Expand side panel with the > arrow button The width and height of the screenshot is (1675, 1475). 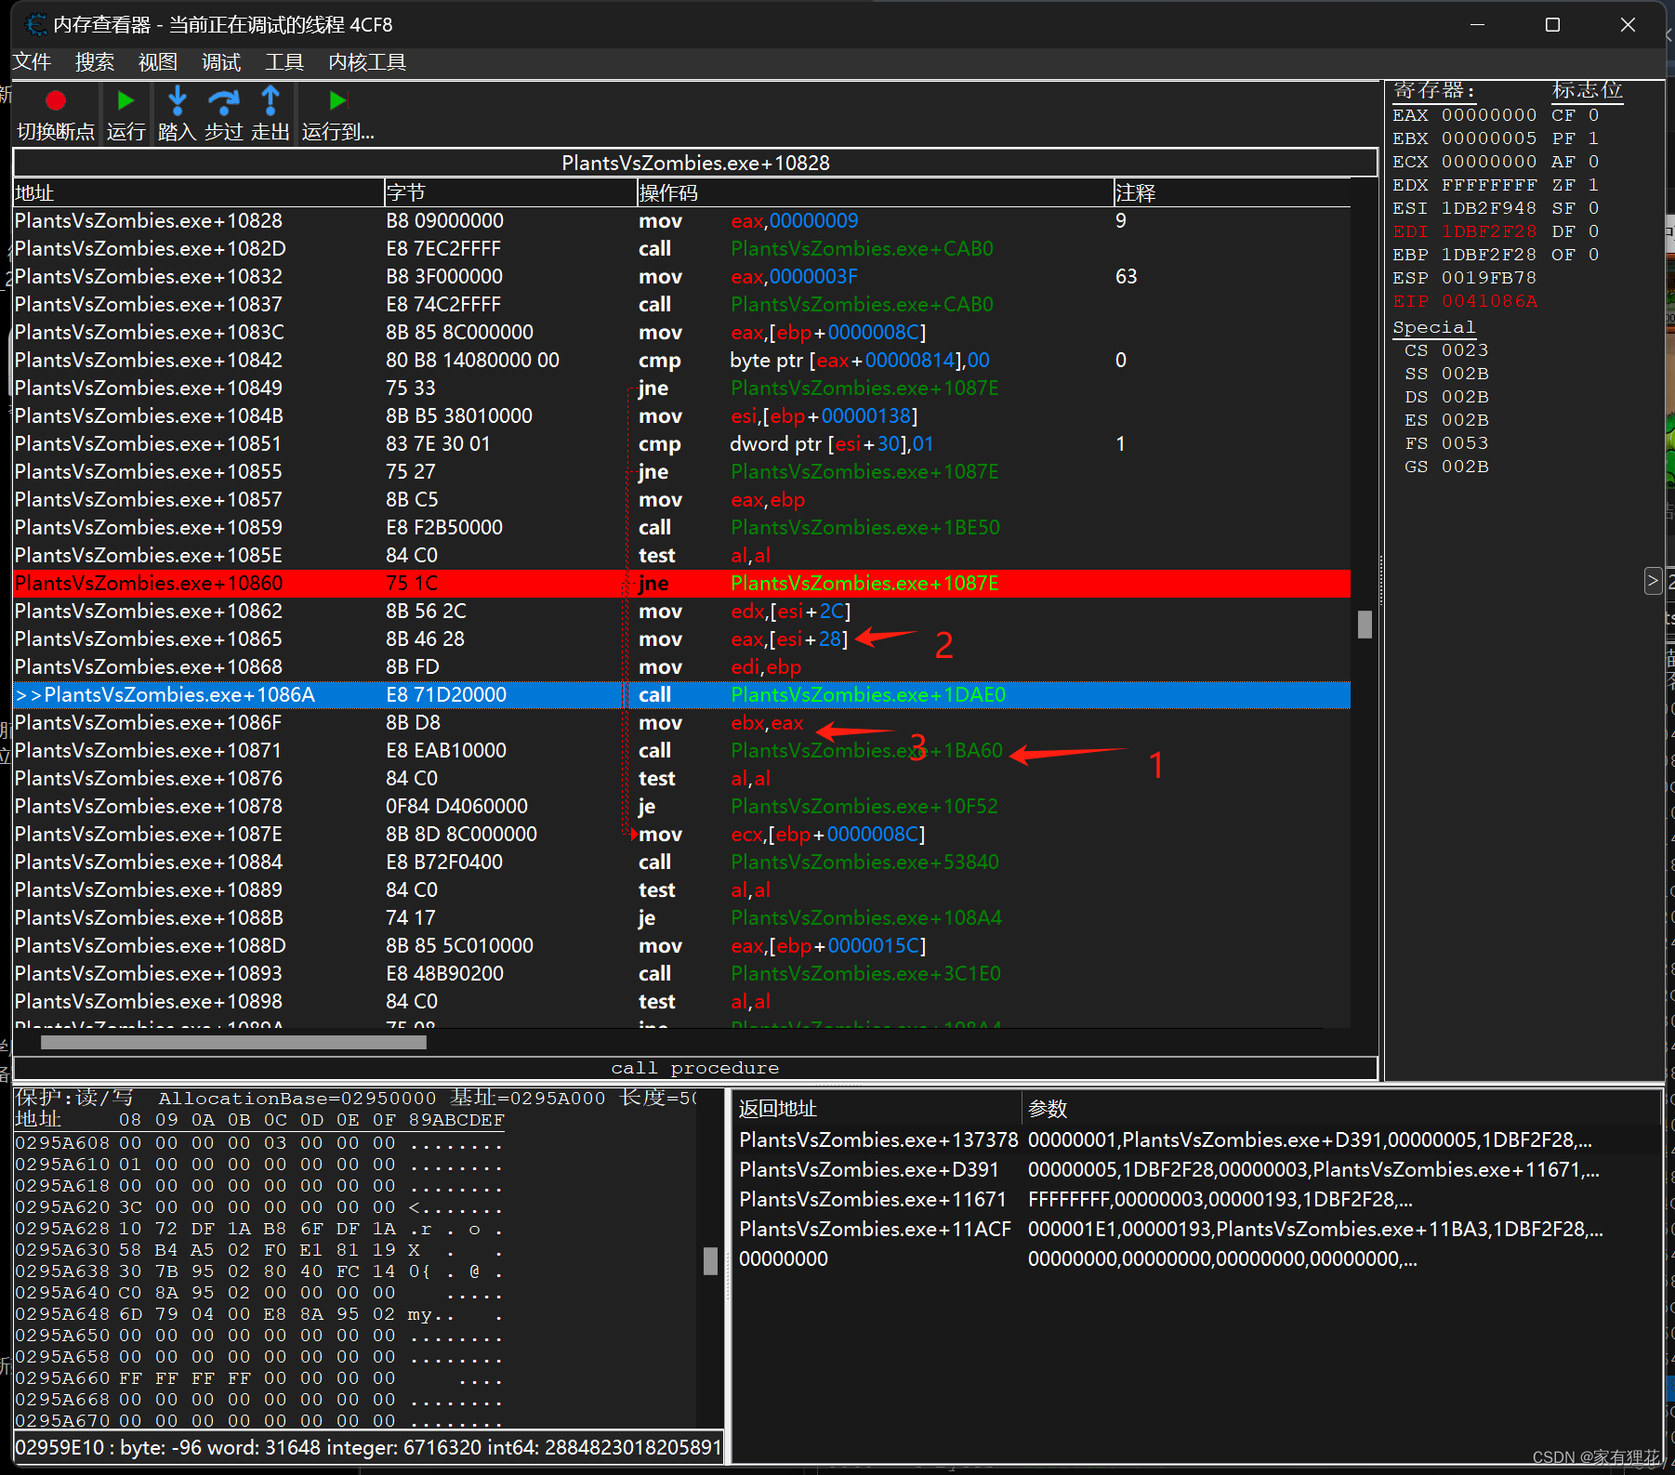1653,581
